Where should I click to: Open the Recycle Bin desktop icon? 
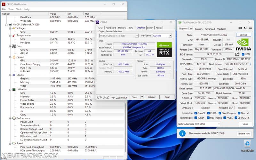tap(247, 146)
